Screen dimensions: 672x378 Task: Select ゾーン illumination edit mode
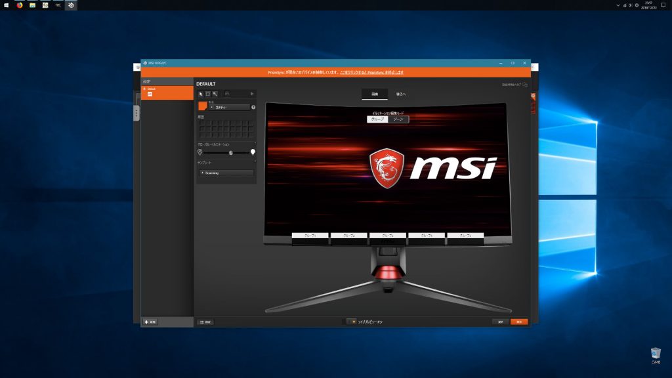tap(398, 119)
